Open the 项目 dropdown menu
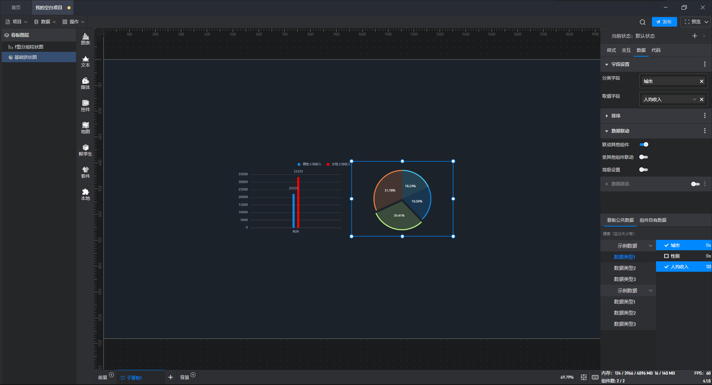712x385 pixels. pos(16,22)
